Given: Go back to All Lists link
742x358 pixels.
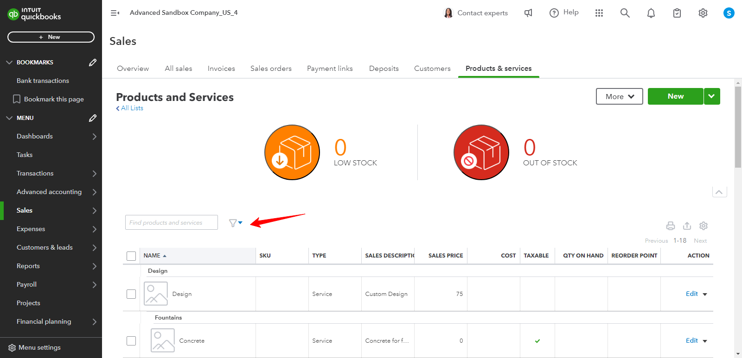Looking at the screenshot, I should 130,108.
